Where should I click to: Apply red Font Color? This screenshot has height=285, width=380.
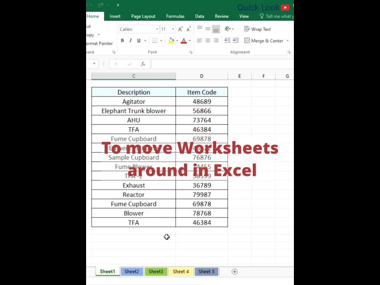pos(183,40)
